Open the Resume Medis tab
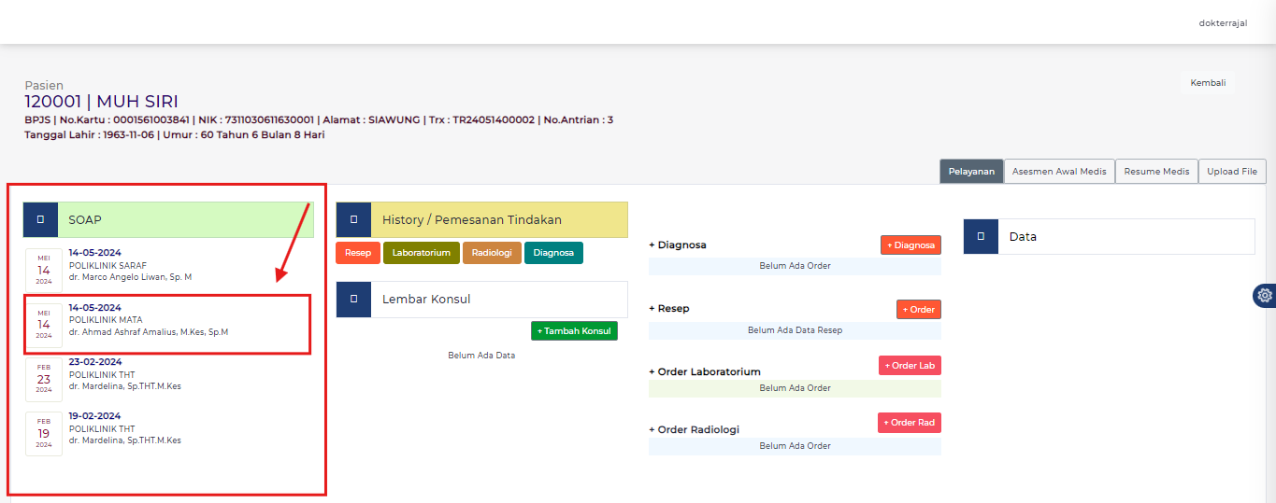This screenshot has height=503, width=1276. 1156,172
